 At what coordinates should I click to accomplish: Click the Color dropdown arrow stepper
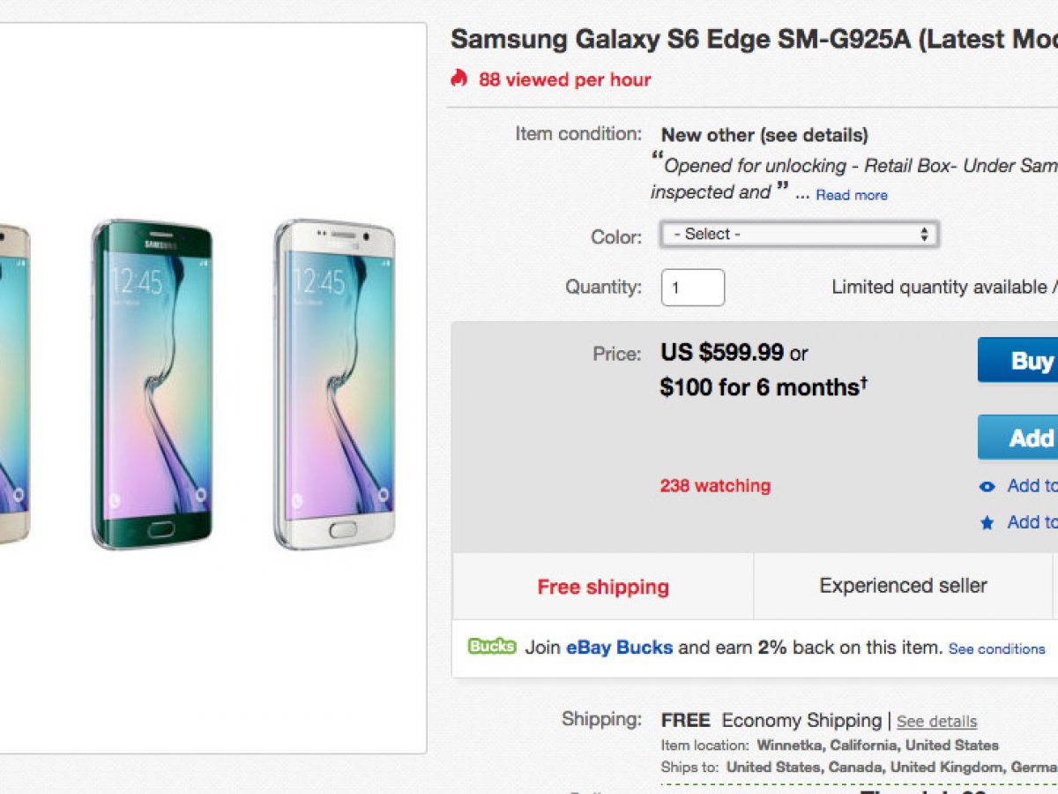pos(924,235)
